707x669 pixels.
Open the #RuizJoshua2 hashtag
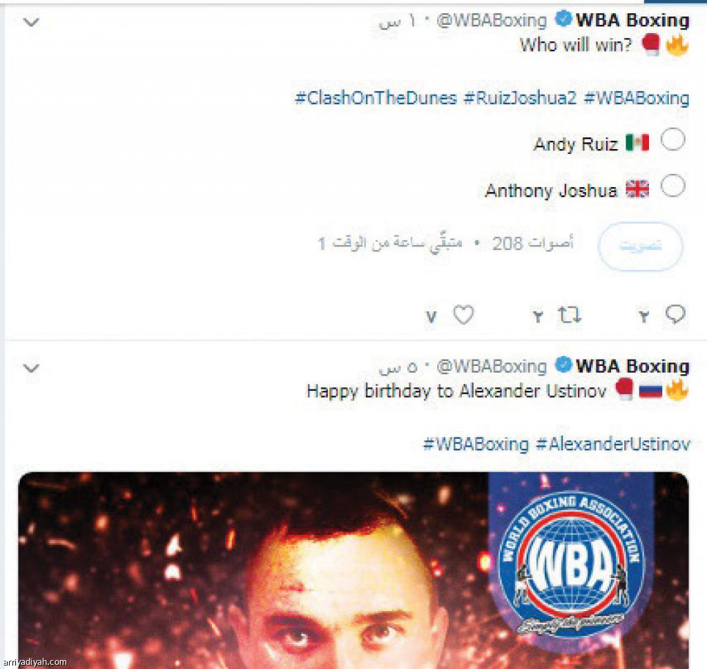coord(520,98)
